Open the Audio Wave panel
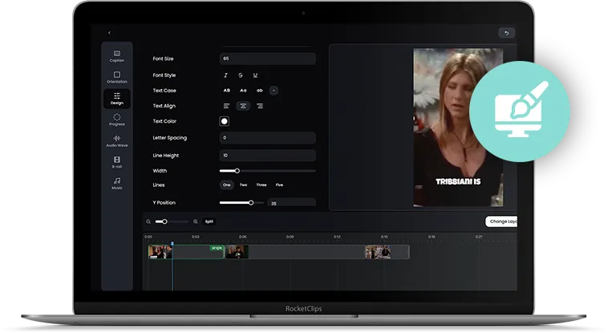608x333 pixels. point(117,141)
